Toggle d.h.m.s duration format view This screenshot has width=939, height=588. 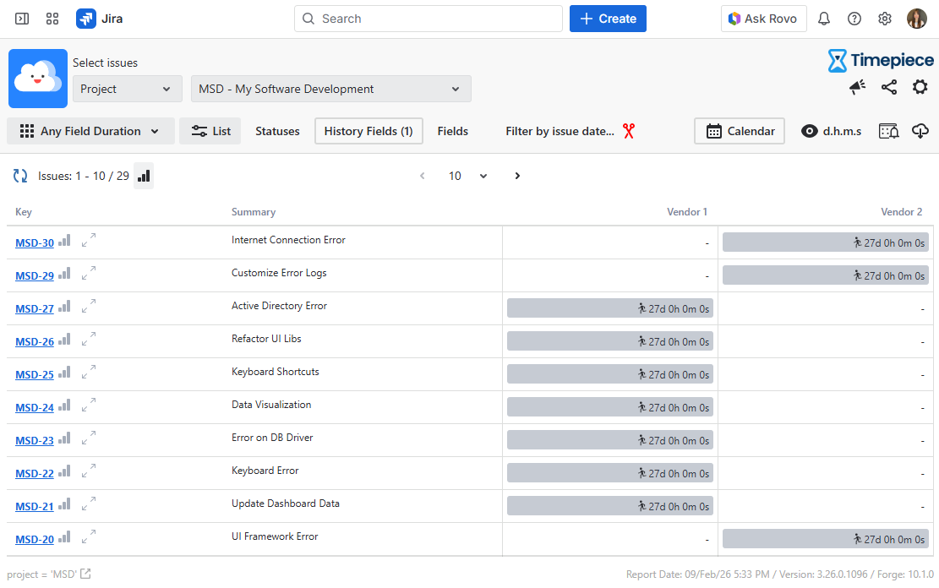[x=832, y=131]
